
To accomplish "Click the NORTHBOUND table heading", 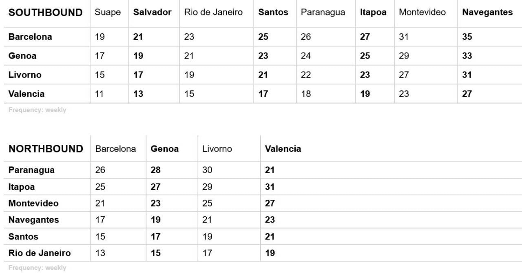I will (46, 149).
